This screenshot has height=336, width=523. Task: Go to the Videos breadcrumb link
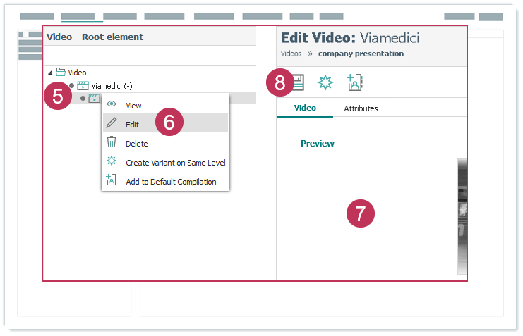[291, 54]
